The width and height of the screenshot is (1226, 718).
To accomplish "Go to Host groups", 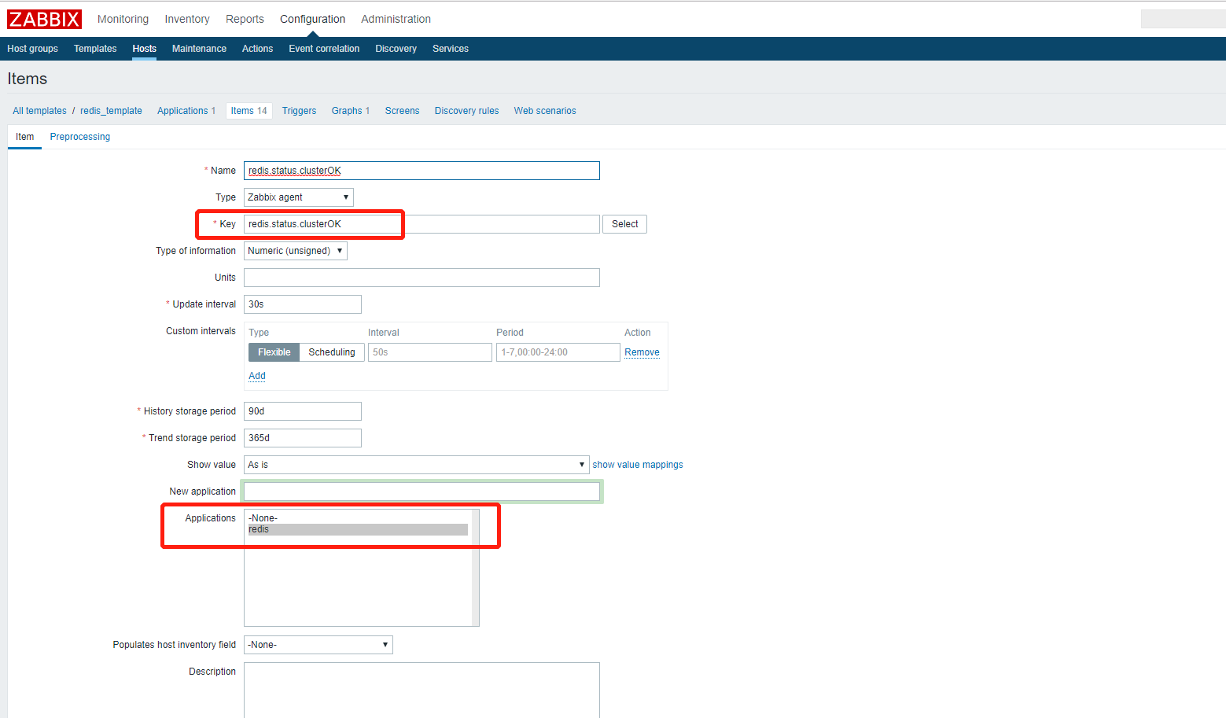I will (32, 49).
